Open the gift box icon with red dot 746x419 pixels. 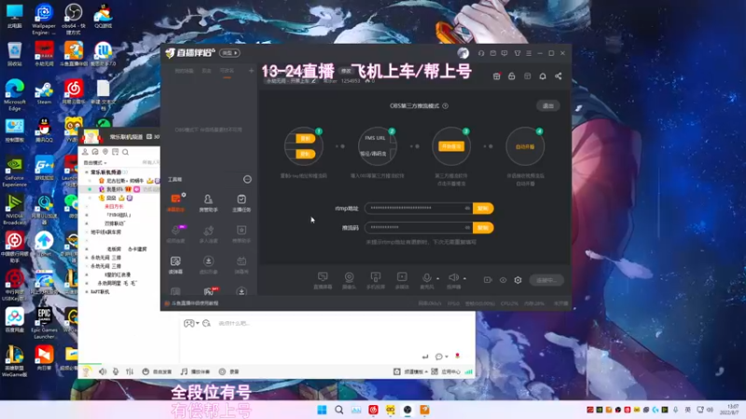pos(496,76)
